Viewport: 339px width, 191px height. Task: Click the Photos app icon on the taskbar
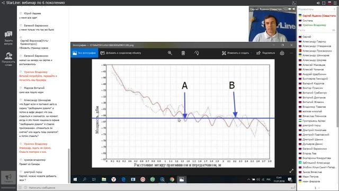coord(182,179)
